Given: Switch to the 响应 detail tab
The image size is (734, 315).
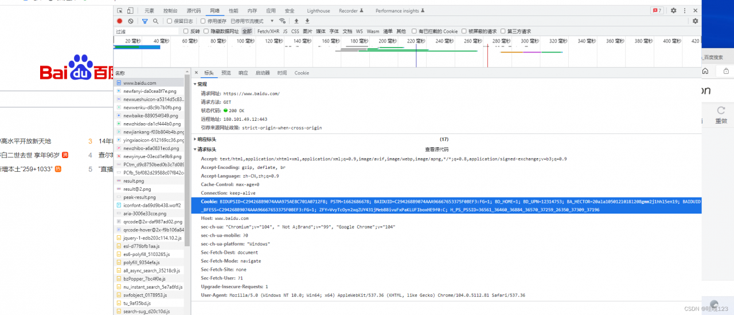Looking at the screenshot, I should (243, 73).
